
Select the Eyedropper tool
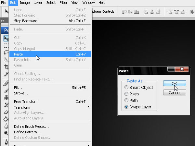coord(6,74)
